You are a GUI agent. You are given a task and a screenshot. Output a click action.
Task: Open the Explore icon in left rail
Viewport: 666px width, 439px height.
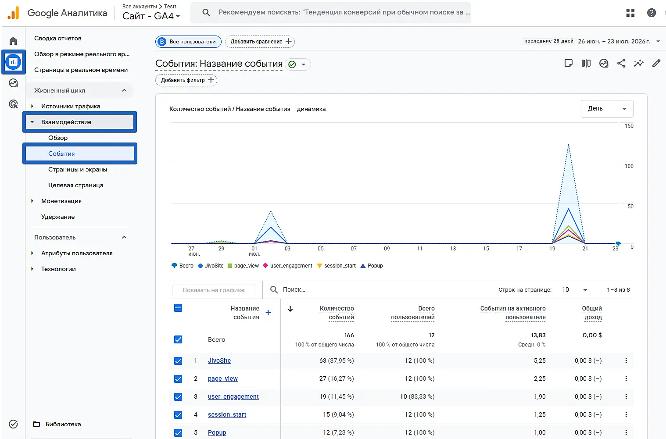[x=13, y=83]
